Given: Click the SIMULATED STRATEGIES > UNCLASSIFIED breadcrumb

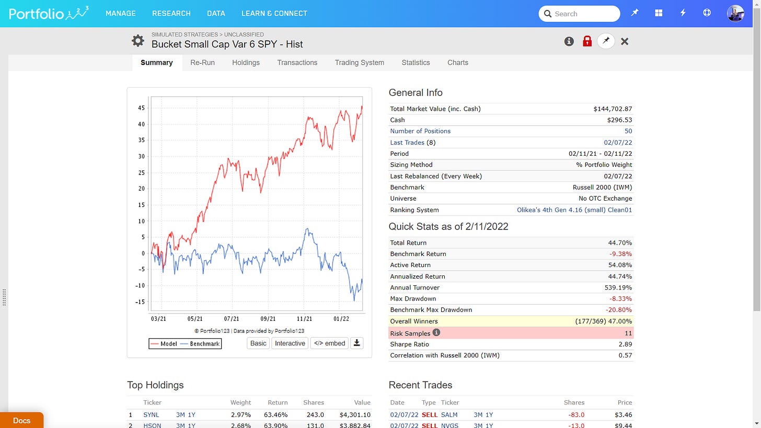Looking at the screenshot, I should (x=207, y=34).
